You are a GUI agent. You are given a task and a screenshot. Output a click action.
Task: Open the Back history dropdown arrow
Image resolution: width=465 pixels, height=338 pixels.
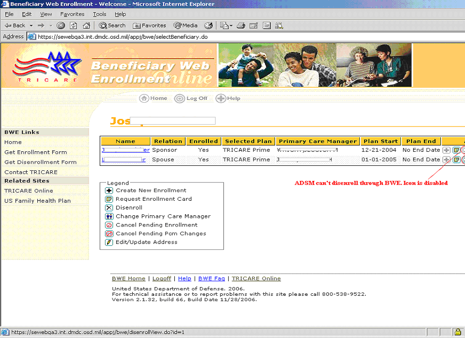pos(31,26)
